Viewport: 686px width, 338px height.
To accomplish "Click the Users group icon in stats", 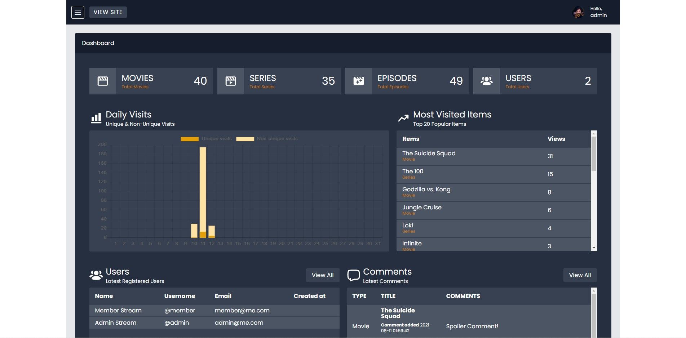I will 487,81.
